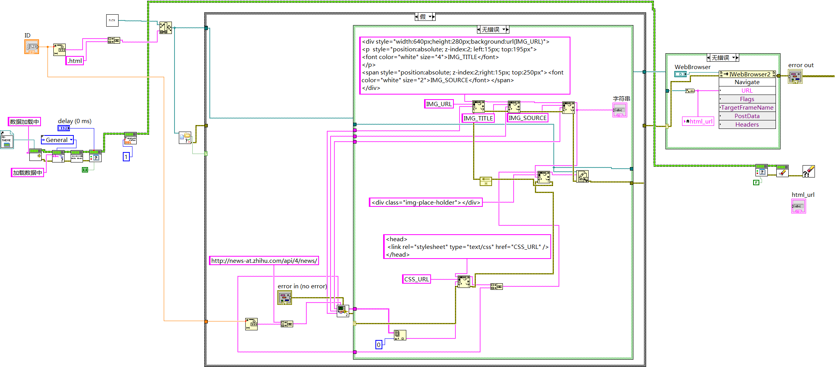Select the error in cluster terminal
Viewport: 835px width, 367px height.
[x=285, y=297]
